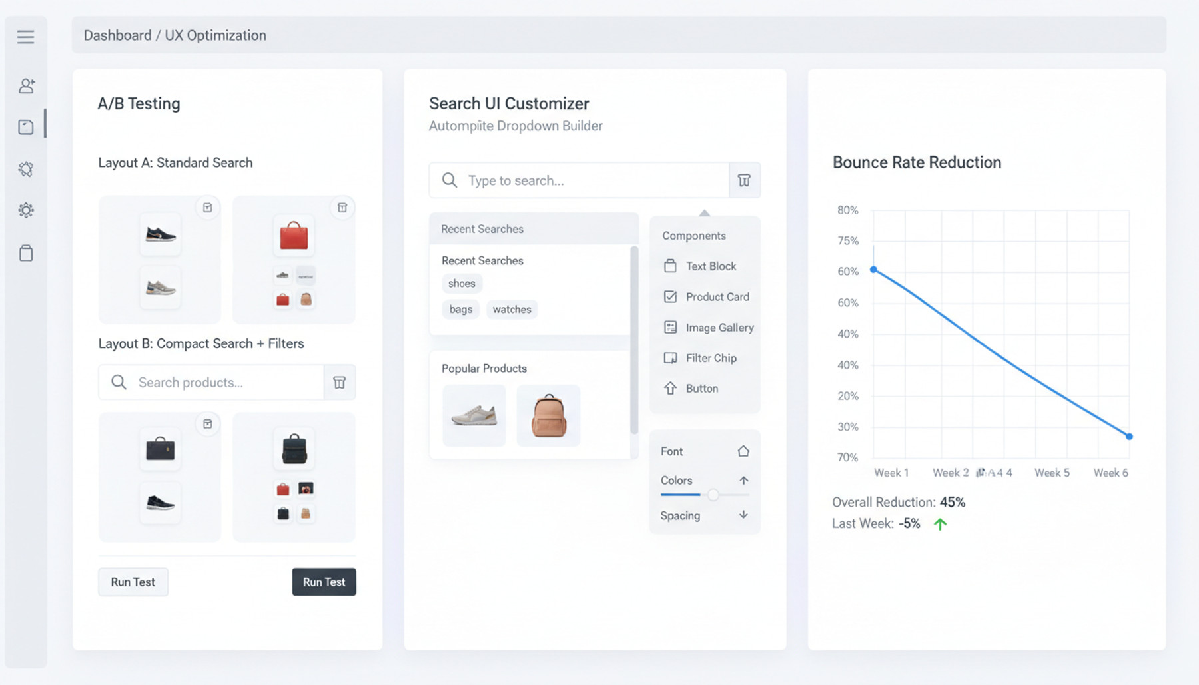The image size is (1199, 685).
Task: Click the Text Block component icon
Action: 670,266
